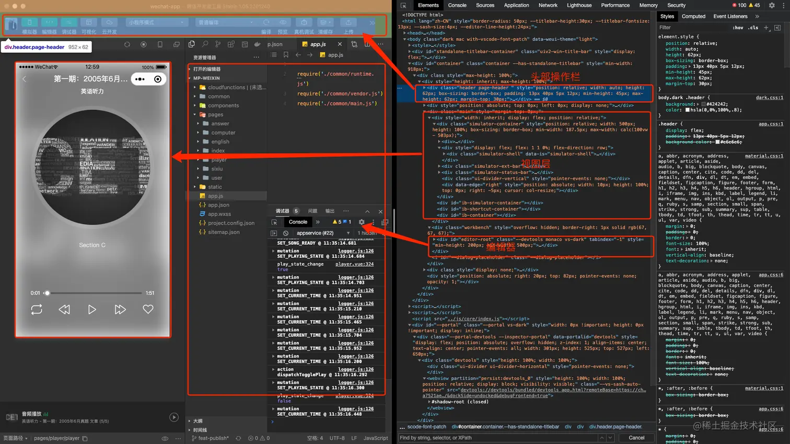Play the 音频播放 audio panel button
The height and width of the screenshot is (444, 790).
coord(174,417)
